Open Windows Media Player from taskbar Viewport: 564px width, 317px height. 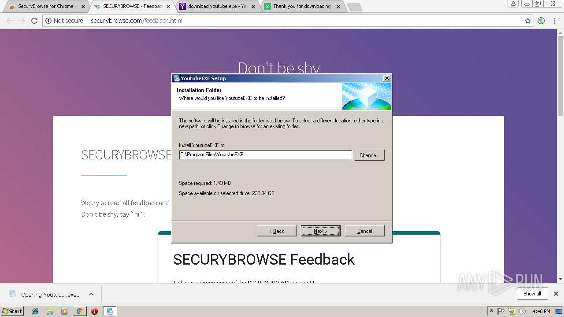tap(65, 311)
